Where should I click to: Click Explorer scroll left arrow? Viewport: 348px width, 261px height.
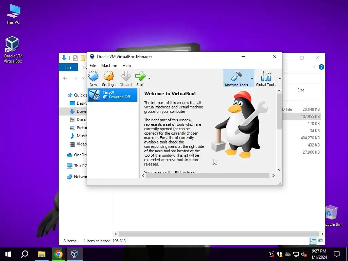click(x=116, y=234)
